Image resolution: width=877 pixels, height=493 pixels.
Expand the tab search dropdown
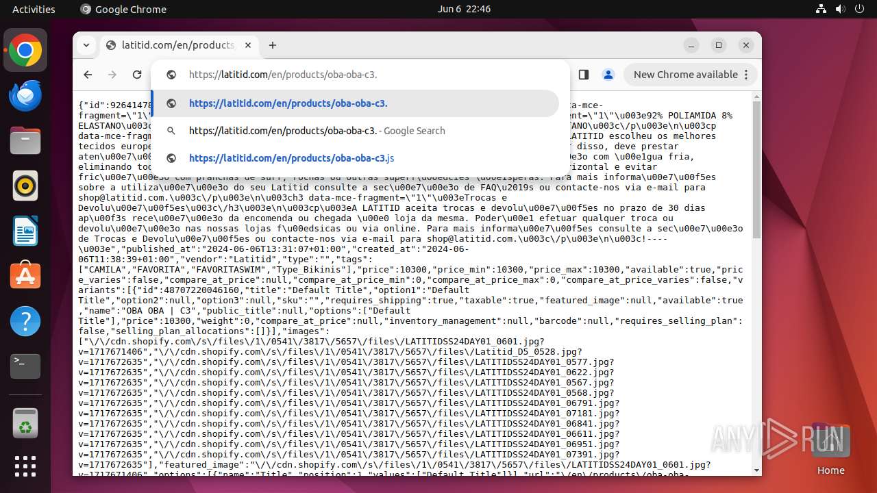pyautogui.click(x=86, y=45)
